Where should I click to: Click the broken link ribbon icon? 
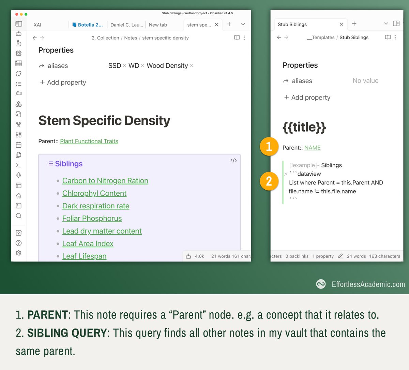tap(19, 74)
